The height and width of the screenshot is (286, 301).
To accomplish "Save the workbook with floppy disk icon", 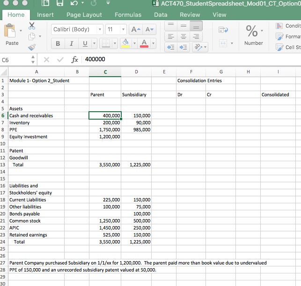I will (x=60, y=3).
